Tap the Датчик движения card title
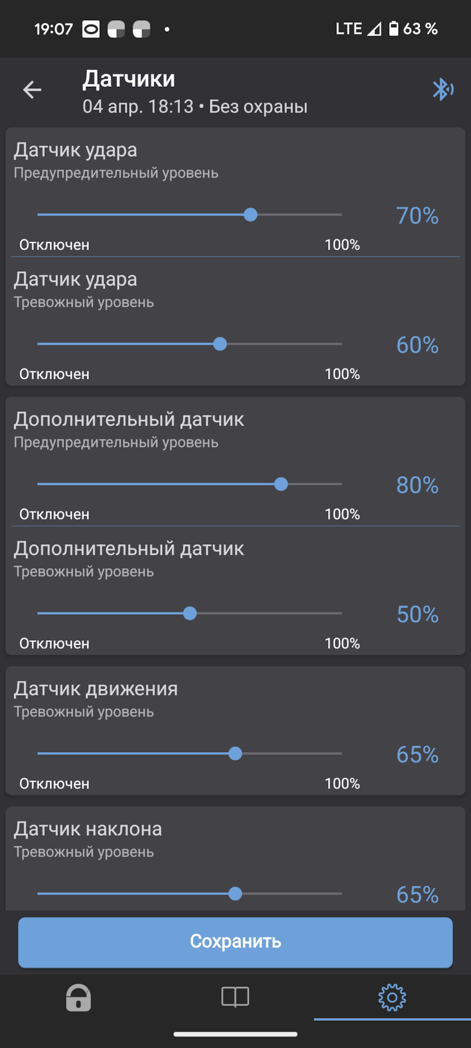The width and height of the screenshot is (471, 1048). pos(95,689)
